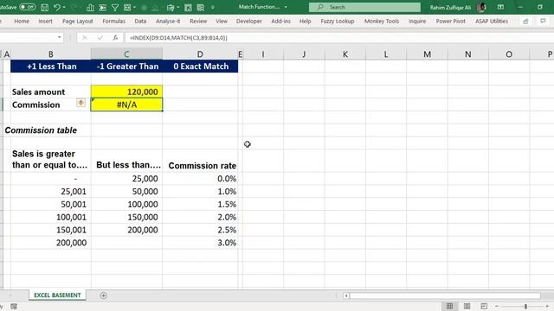Viewport: 554px width, 311px height.
Task: Click horizontal scrollbar left arrow
Action: coord(346,295)
